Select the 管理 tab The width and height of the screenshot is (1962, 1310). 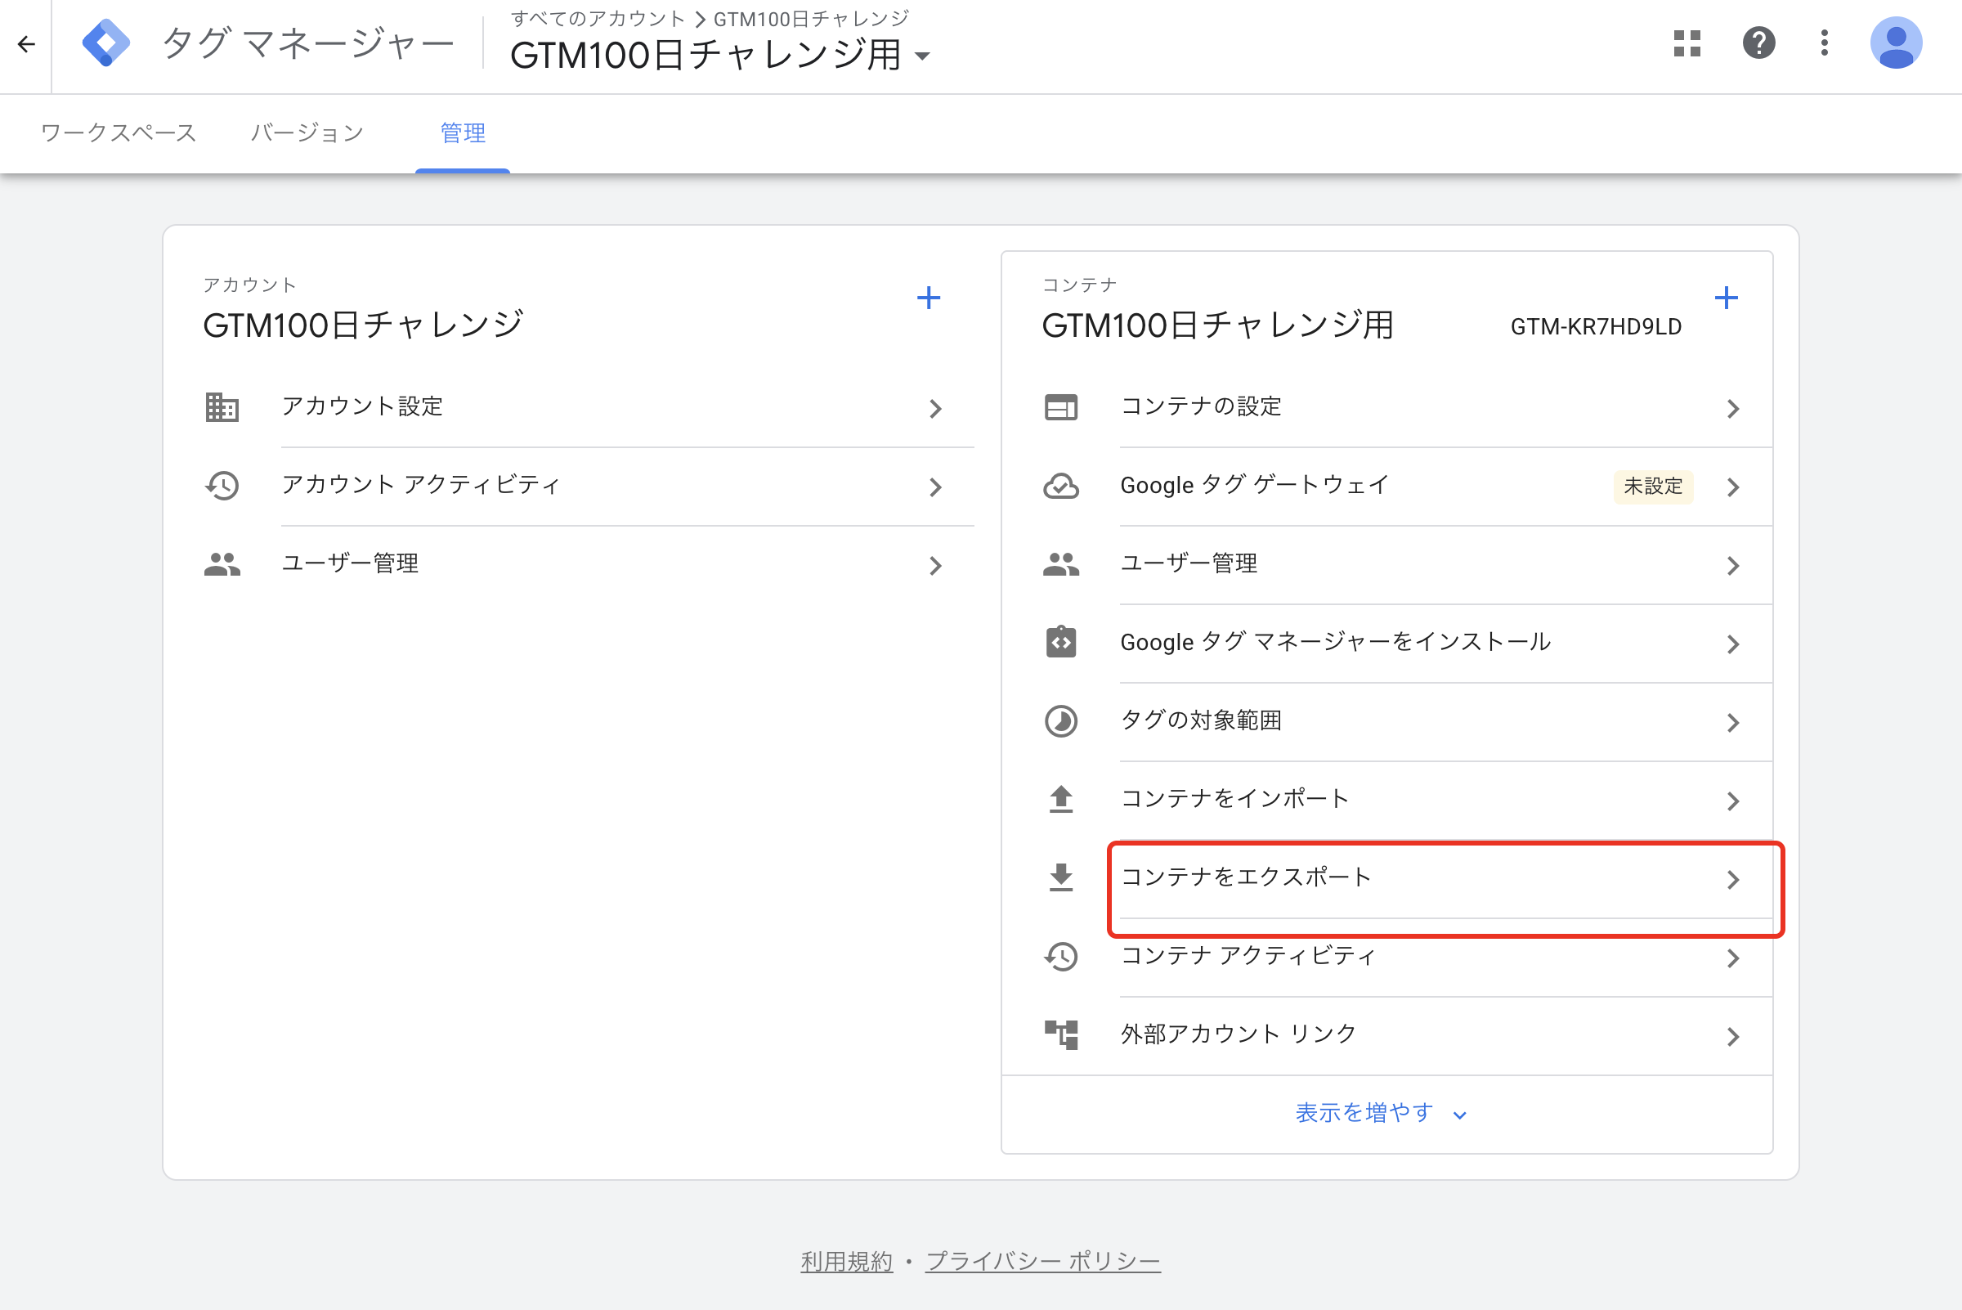pos(463,132)
